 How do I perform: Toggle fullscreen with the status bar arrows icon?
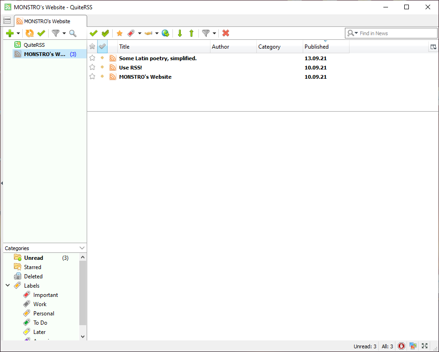point(425,346)
